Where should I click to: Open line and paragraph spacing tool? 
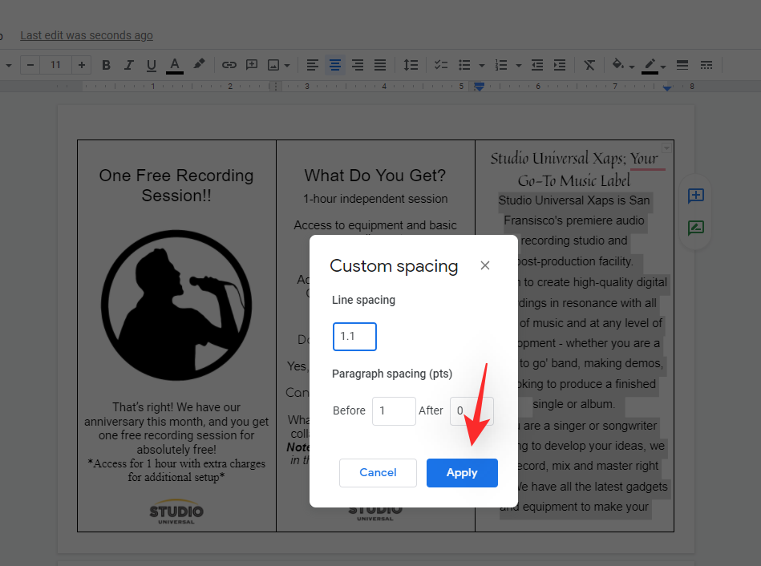point(410,65)
